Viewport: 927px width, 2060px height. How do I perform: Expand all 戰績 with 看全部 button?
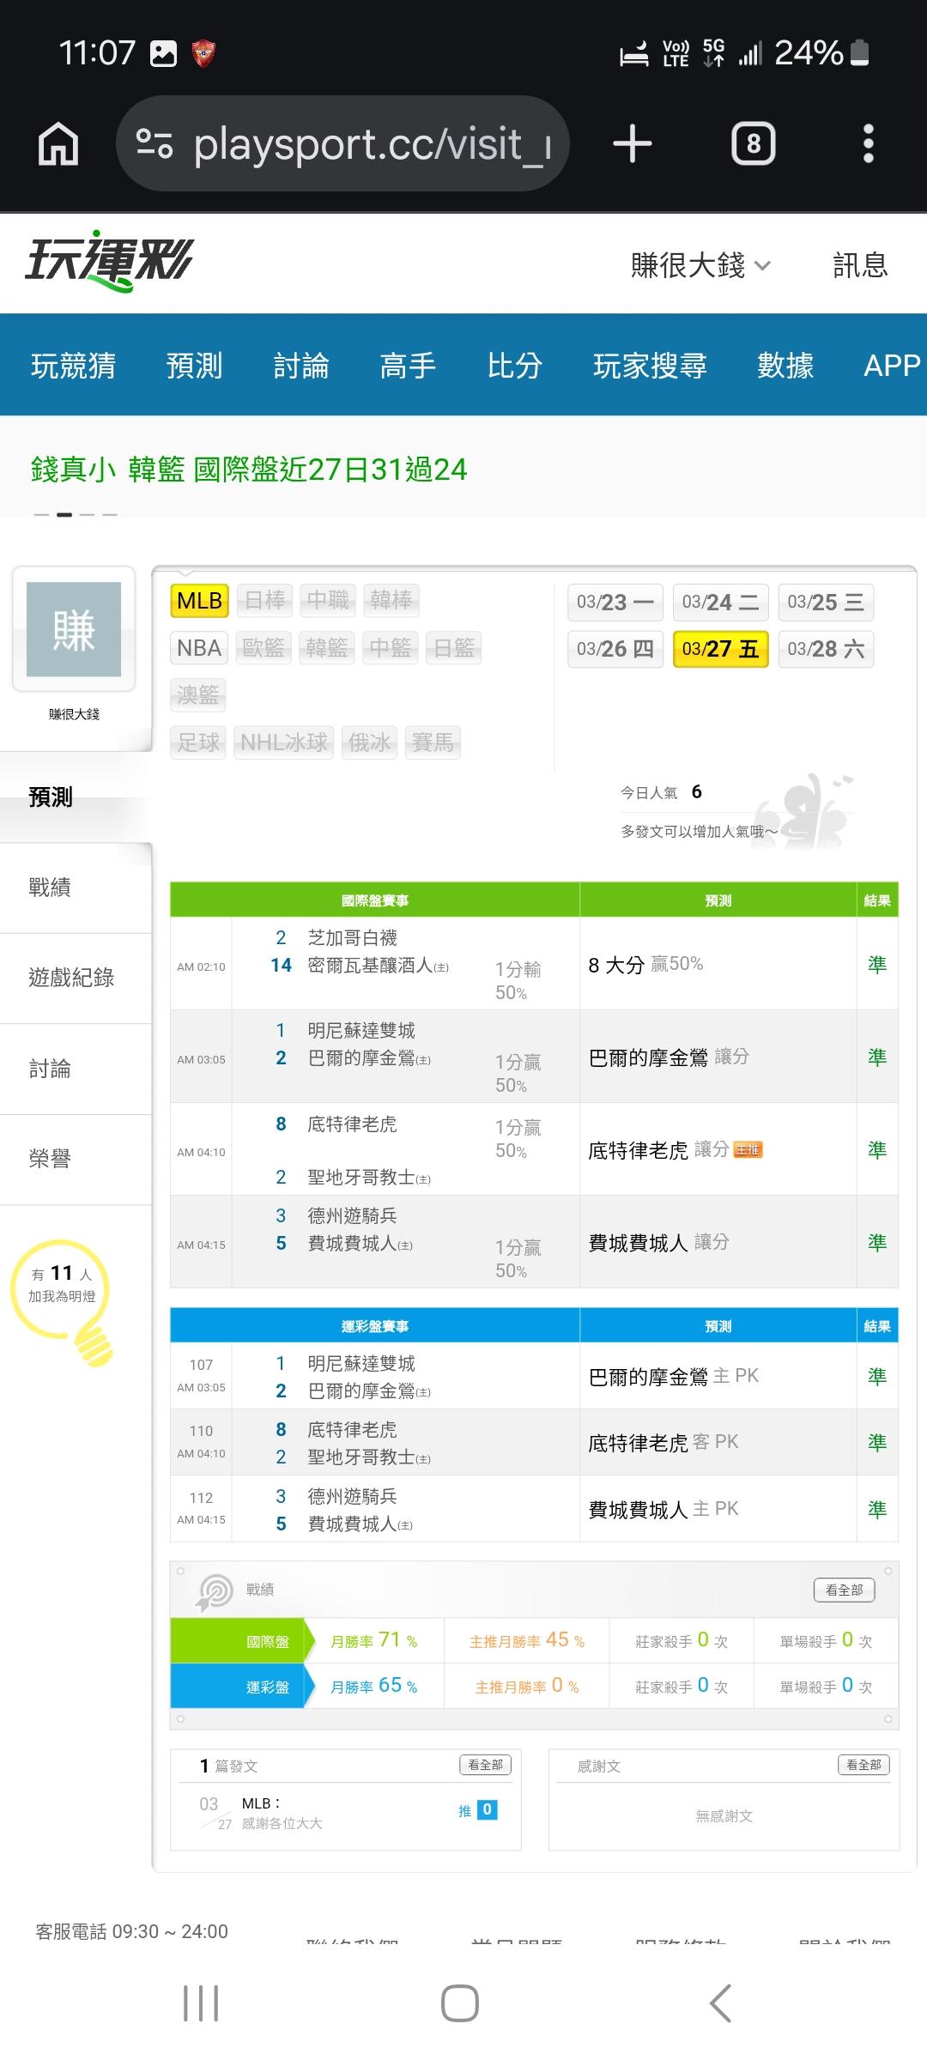[x=844, y=1590]
